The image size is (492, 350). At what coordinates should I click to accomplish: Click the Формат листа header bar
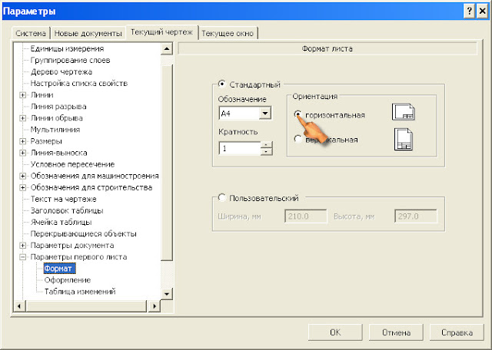point(327,48)
